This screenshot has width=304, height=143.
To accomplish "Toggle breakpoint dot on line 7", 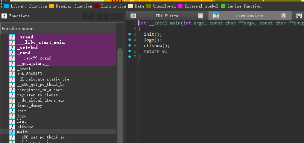I will pyautogui.click(x=129, y=57).
